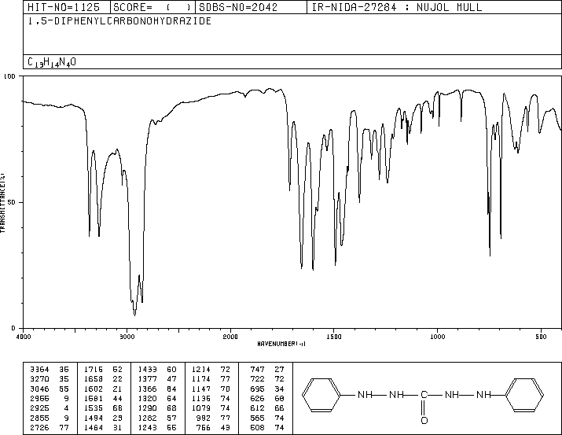Click the 3270 peak table entry
The width and height of the screenshot is (562, 435).
pyautogui.click(x=50, y=379)
